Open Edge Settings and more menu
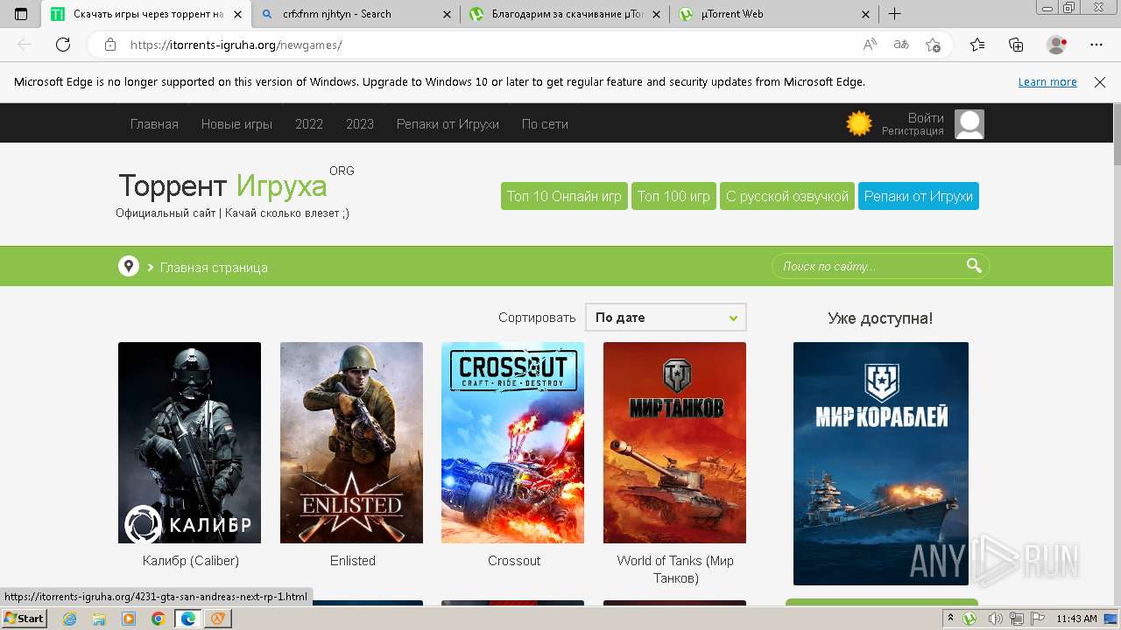Screen dimensions: 1121x630 1096,45
